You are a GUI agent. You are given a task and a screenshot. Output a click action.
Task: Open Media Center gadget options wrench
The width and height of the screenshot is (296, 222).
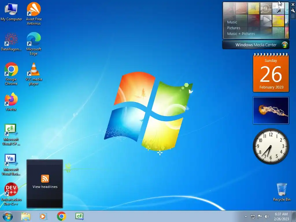pos(293,10)
